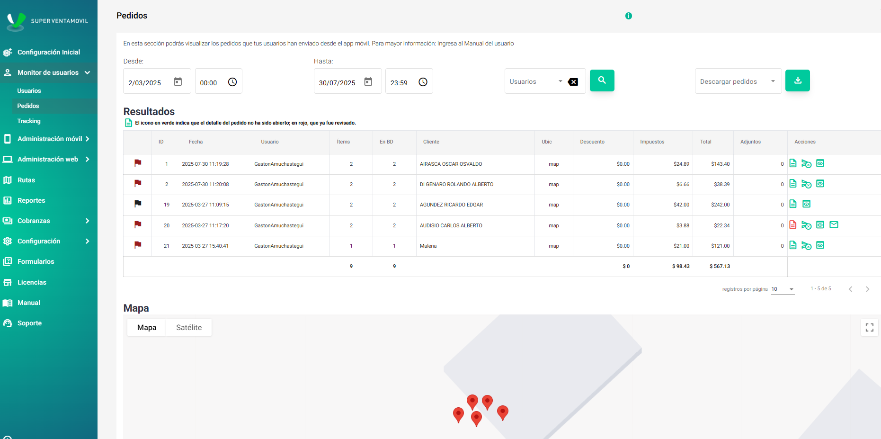
Task: Clear the Usuarios filter with backspace icon
Action: pyautogui.click(x=573, y=82)
